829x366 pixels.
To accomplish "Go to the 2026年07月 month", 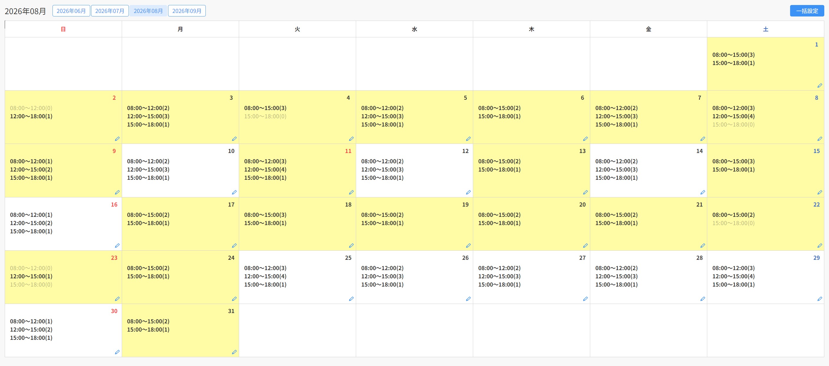I will 110,11.
